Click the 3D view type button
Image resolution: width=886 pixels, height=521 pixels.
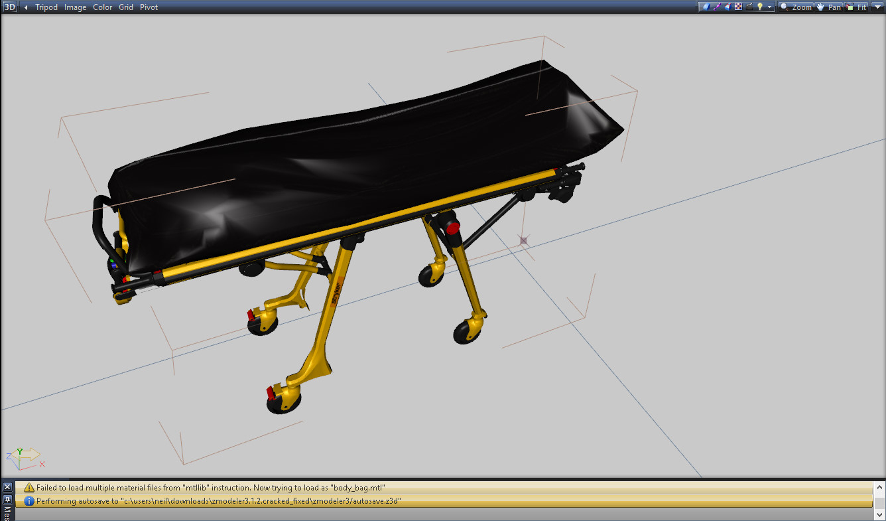pyautogui.click(x=9, y=7)
